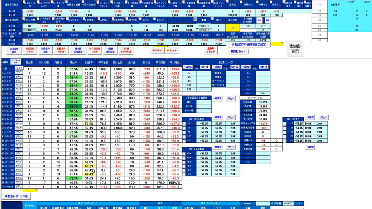Tick the 短期RCI checkbox
The width and height of the screenshot is (372, 209).
click(x=241, y=2)
